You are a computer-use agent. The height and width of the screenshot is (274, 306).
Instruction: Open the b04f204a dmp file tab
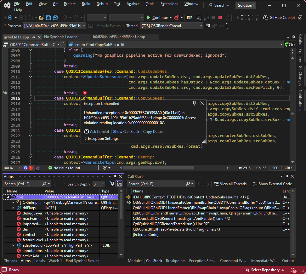(x=119, y=37)
